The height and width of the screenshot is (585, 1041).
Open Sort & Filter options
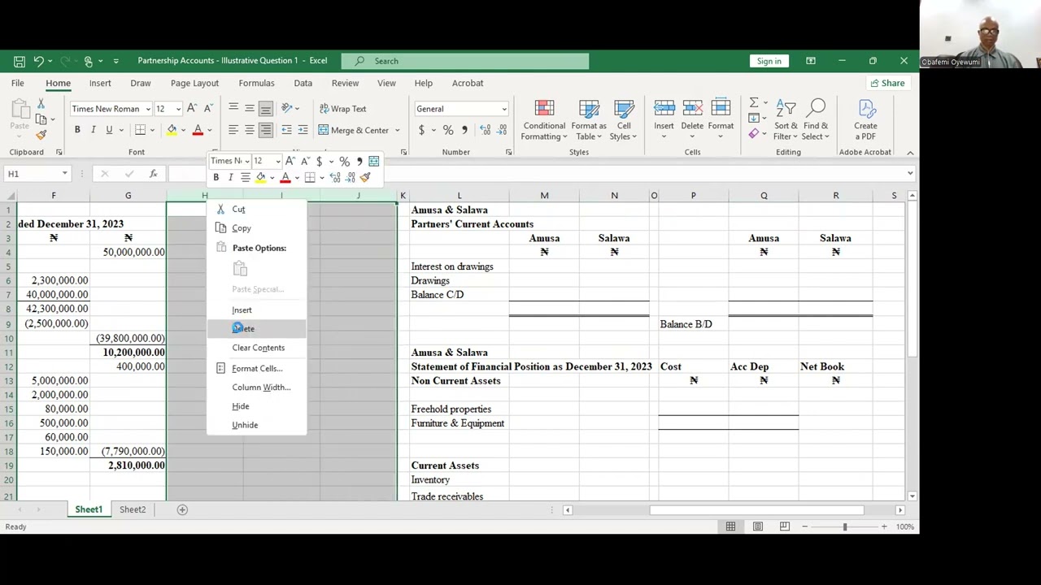point(786,120)
